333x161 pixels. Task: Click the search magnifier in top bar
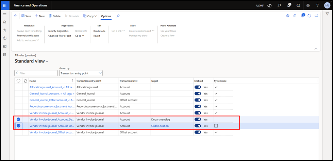pos(279,5)
